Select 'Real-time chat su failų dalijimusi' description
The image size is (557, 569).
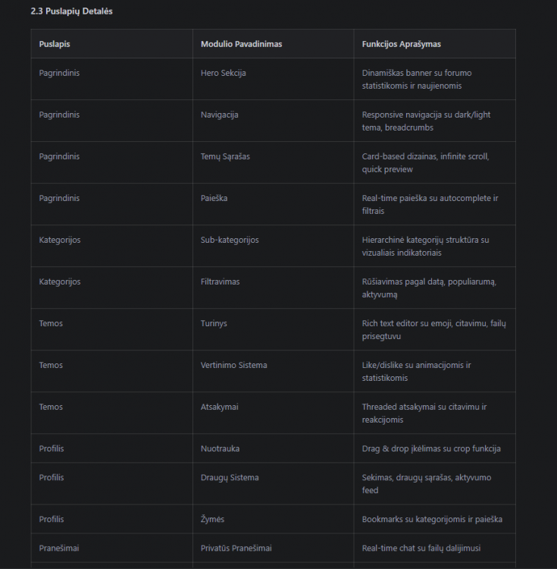click(421, 549)
